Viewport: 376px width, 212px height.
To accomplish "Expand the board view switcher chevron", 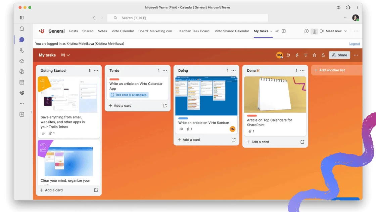I will [68, 55].
